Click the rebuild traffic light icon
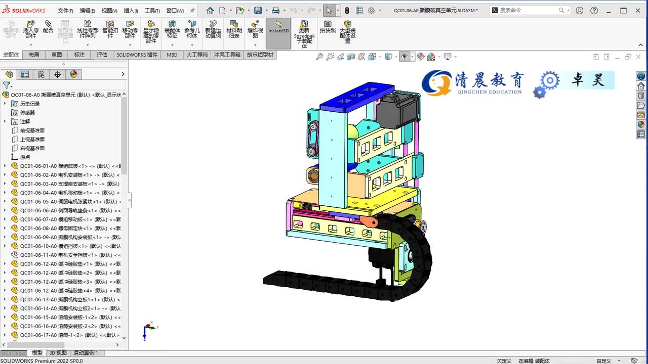Viewport: 648px width, 364px height. click(x=347, y=10)
